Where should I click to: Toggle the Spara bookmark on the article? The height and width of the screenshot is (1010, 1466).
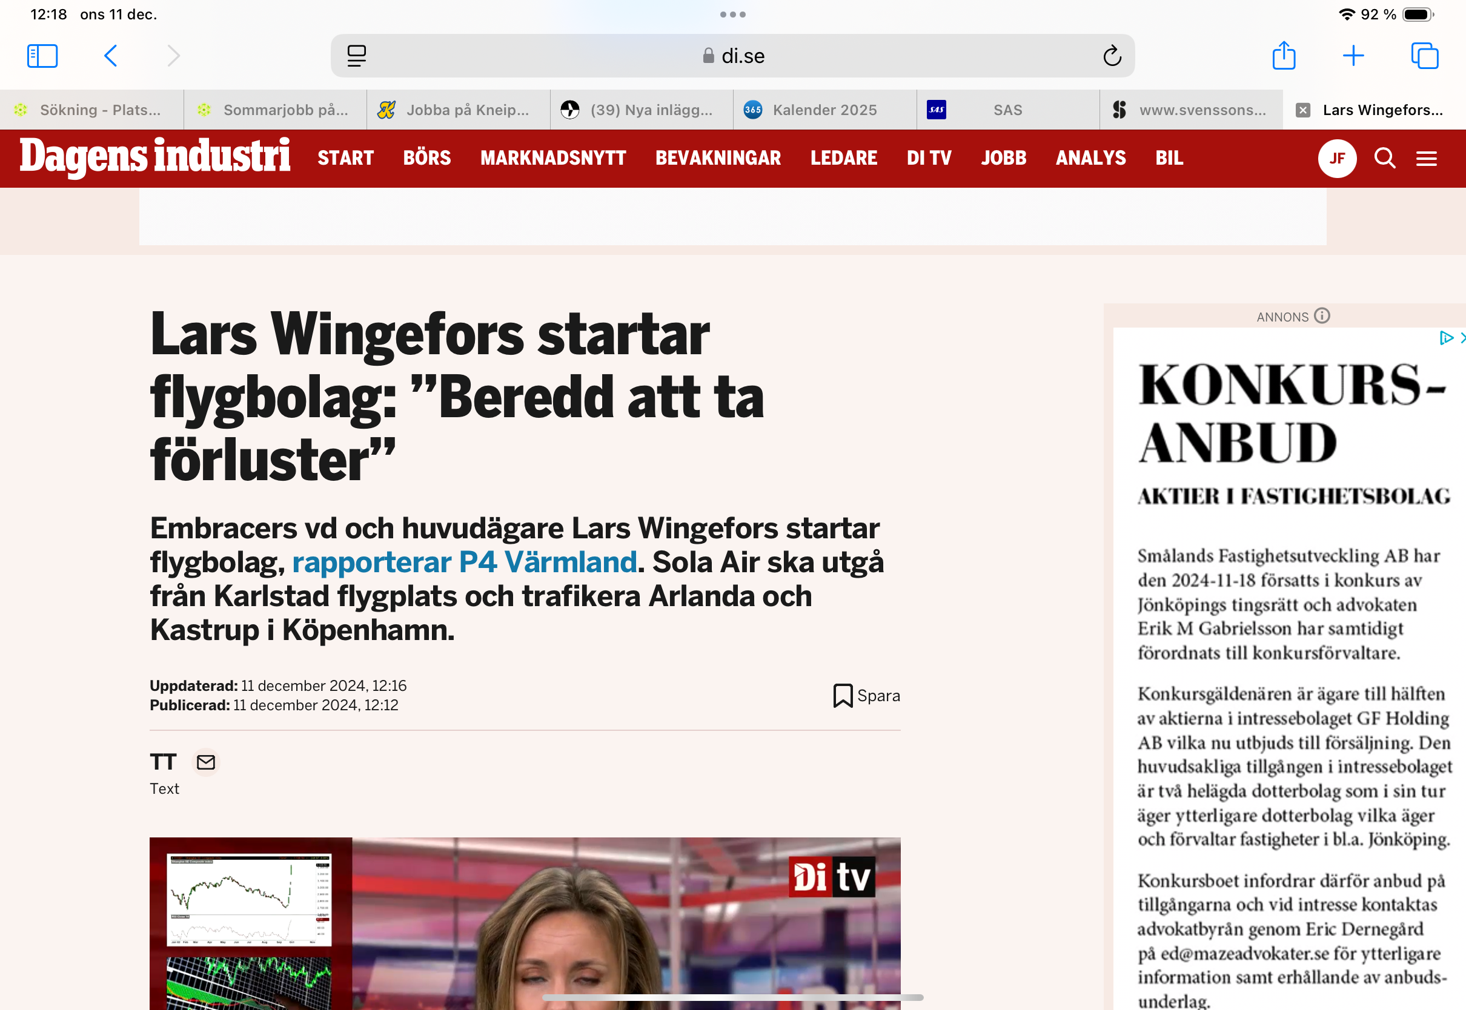click(x=866, y=696)
